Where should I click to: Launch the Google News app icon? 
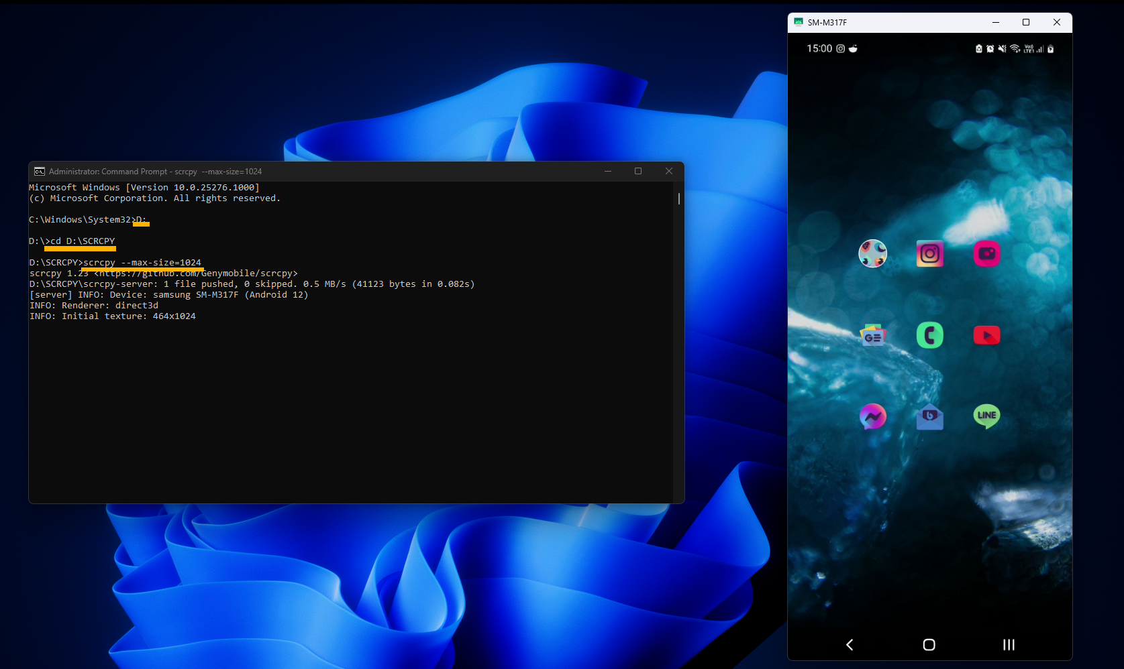click(x=872, y=335)
